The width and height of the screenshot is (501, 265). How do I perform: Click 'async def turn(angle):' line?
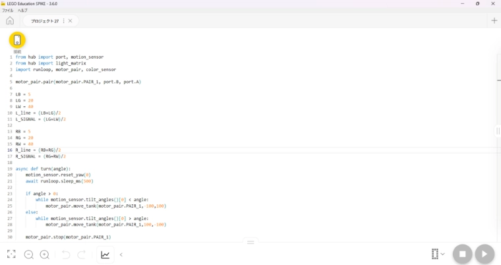pyautogui.click(x=43, y=169)
